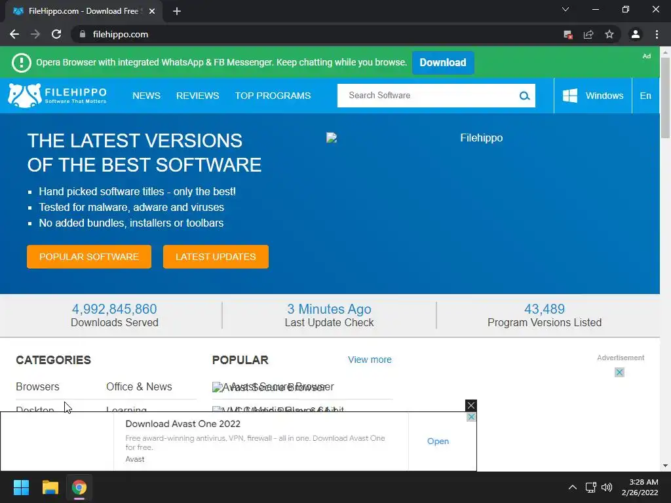Open the Browsers category
The width and height of the screenshot is (671, 503).
click(37, 386)
